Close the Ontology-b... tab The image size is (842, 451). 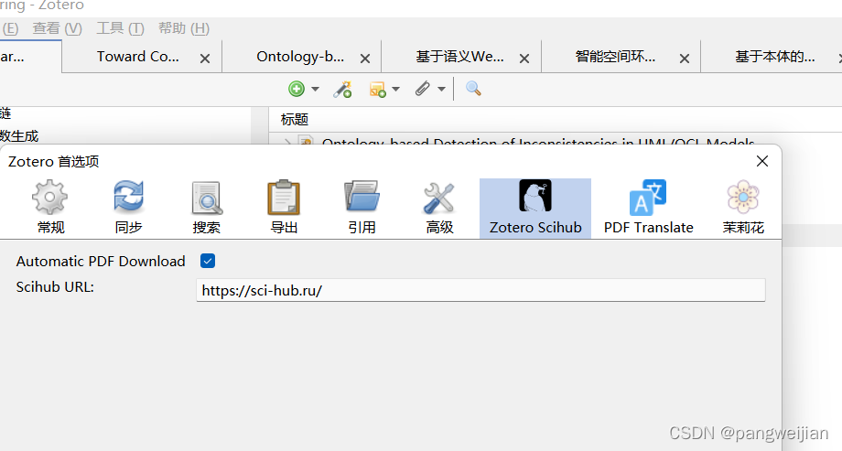365,59
